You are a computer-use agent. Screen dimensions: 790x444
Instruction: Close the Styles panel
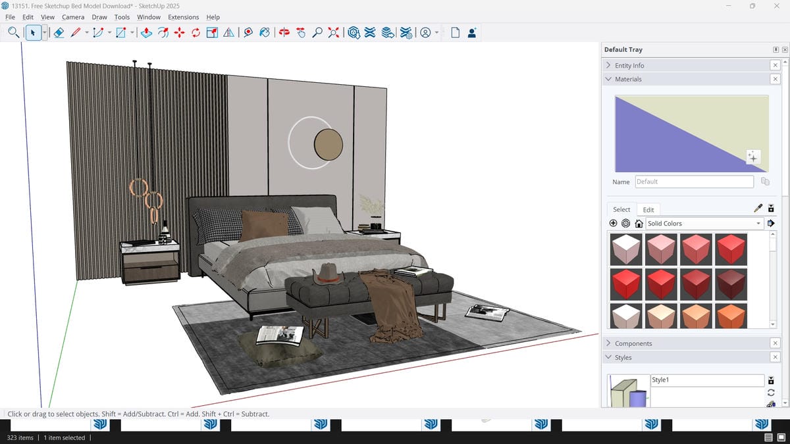(775, 357)
